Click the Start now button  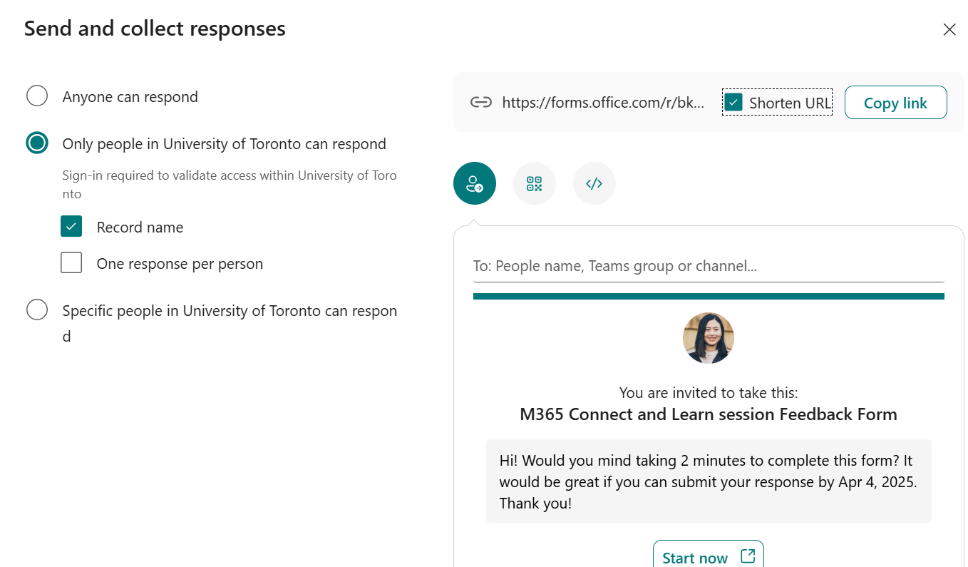click(x=709, y=554)
